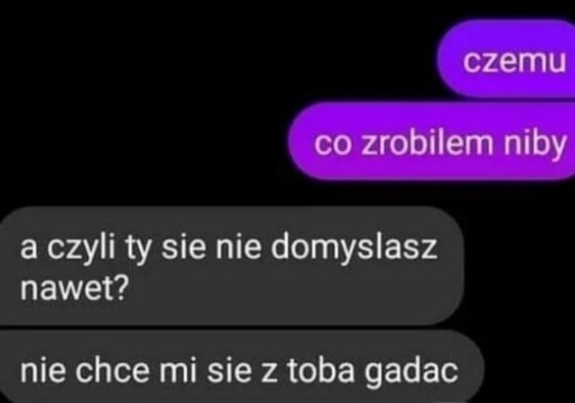Viewport: 575px width, 403px height.
Task: Select the purple "czemu" message bubble
Action: pyautogui.click(x=506, y=58)
